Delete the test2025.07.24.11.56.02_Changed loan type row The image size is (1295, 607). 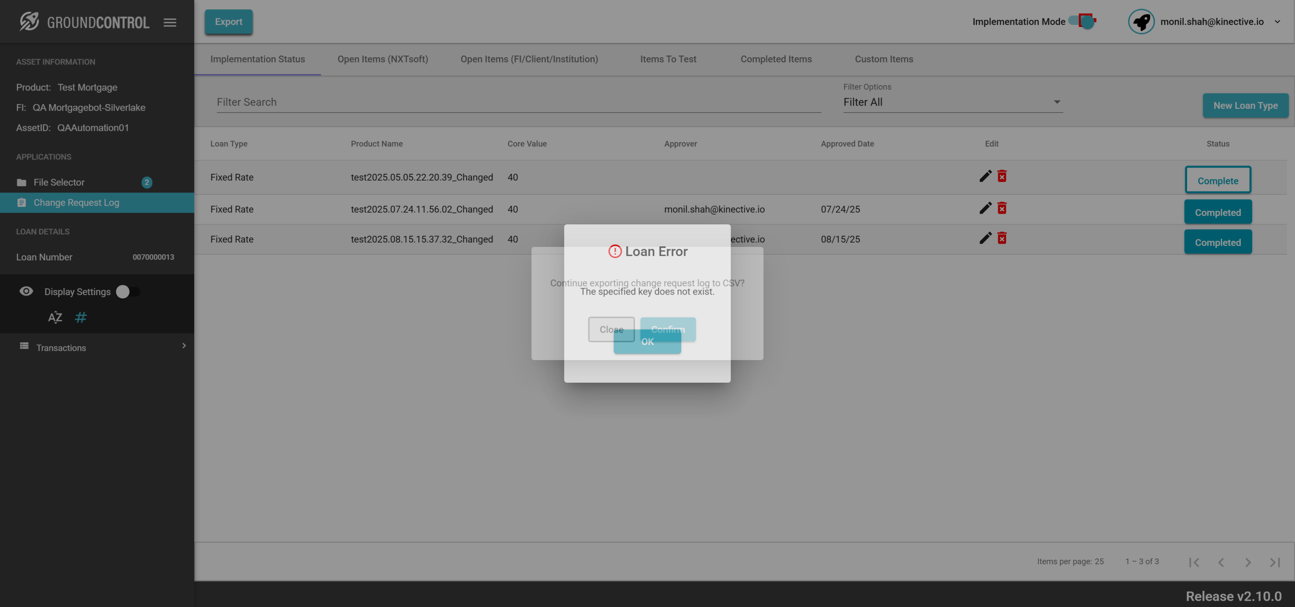click(1002, 208)
